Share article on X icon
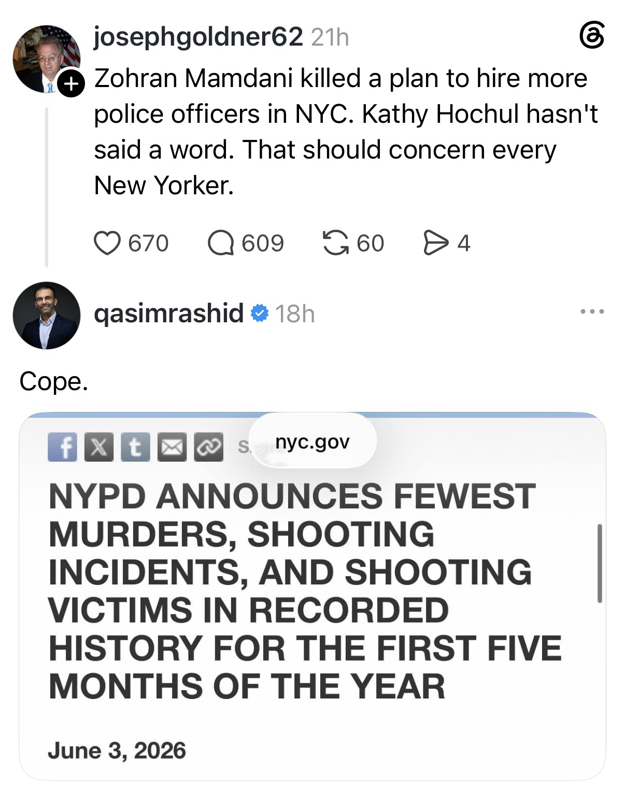The image size is (625, 785). (99, 447)
